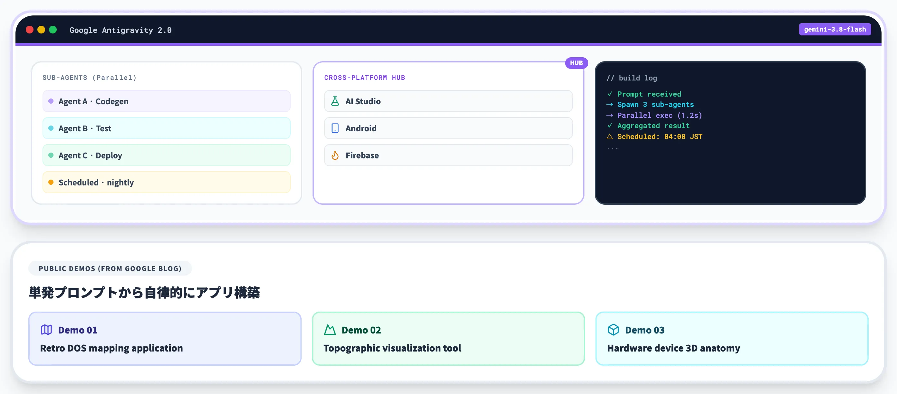Click the CROSS-PLATFORM HUB heading
This screenshot has width=897, height=394.
[365, 78]
